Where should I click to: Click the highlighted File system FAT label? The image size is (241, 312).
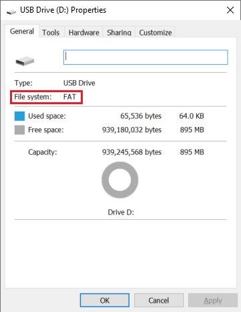pos(46,97)
